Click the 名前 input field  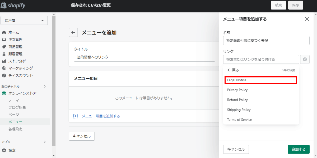[266, 41]
